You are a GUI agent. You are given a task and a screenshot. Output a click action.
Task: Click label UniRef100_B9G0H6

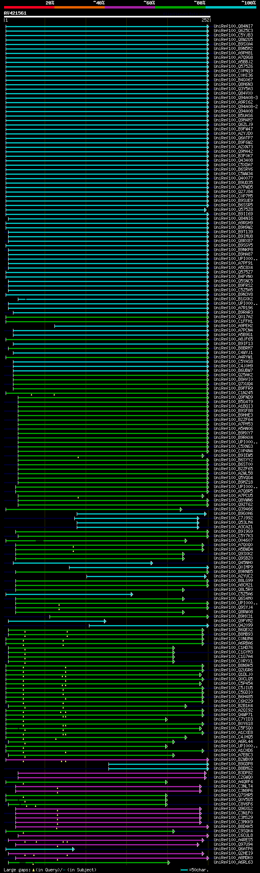pos(233,513)
